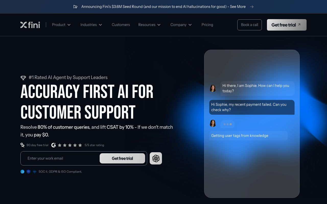
Task: Click the arrow icon after See More
Action: point(252,7)
